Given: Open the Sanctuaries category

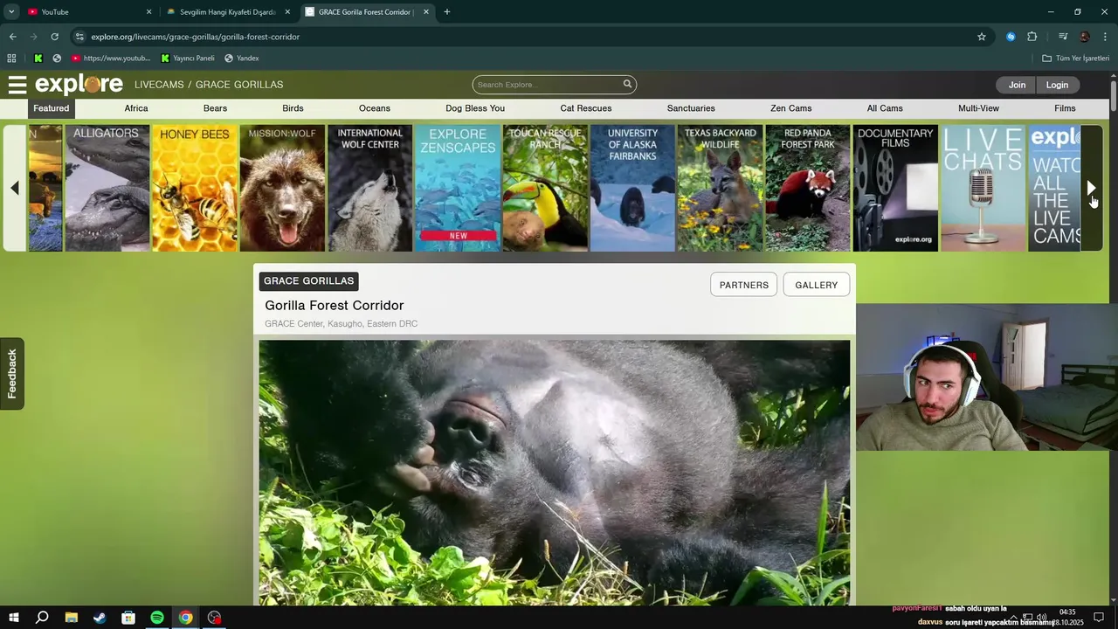Looking at the screenshot, I should click(x=691, y=108).
